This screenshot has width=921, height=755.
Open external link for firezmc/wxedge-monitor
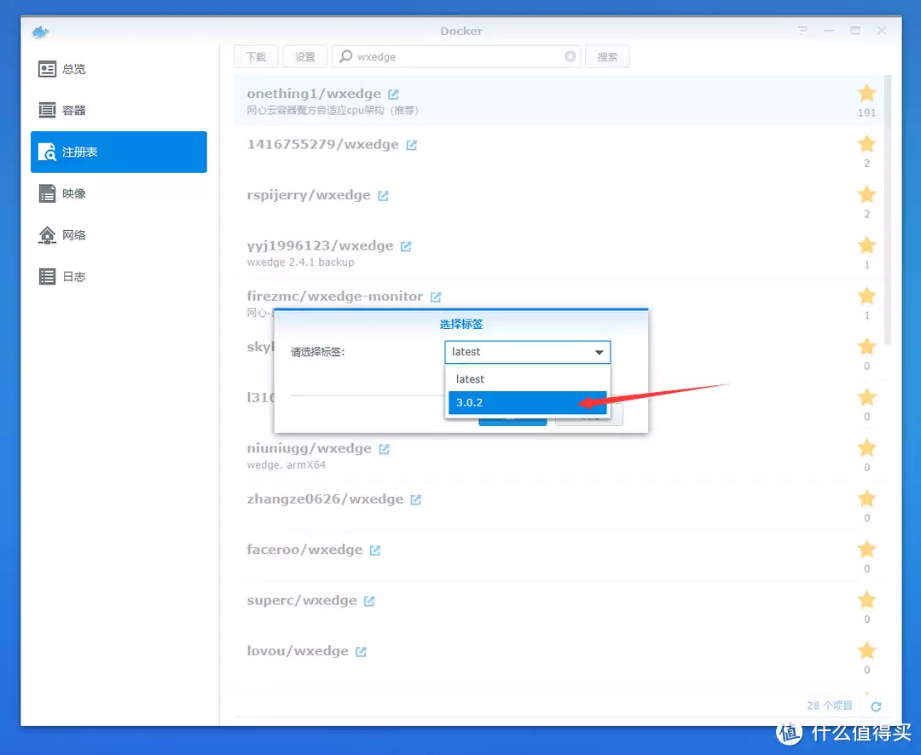436,297
